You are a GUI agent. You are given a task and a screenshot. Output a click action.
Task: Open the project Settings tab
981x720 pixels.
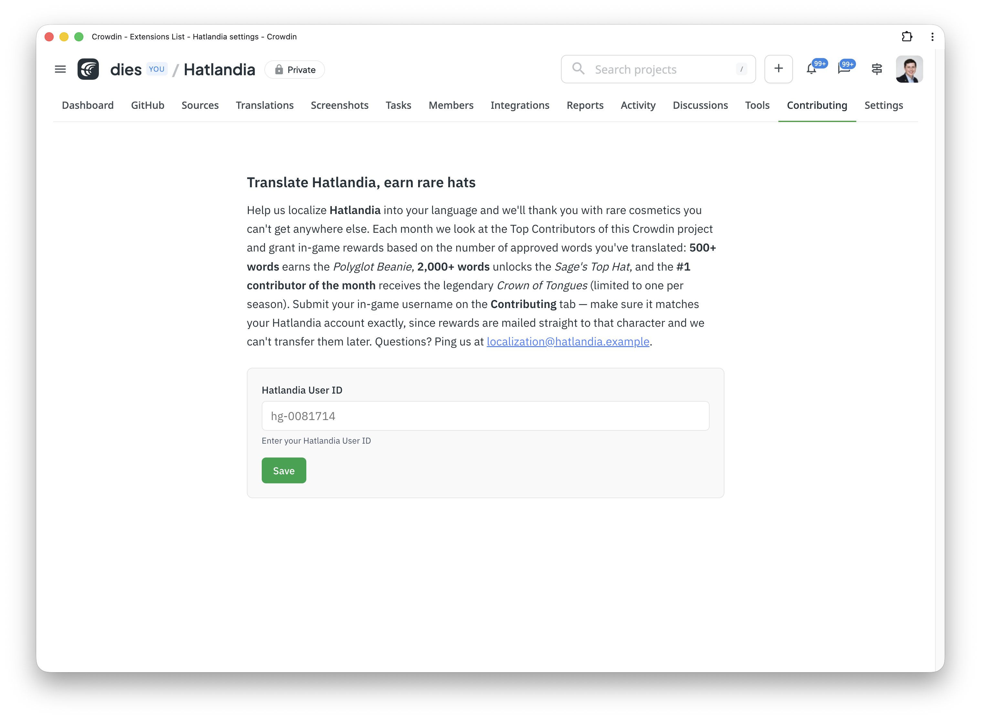[x=884, y=105]
